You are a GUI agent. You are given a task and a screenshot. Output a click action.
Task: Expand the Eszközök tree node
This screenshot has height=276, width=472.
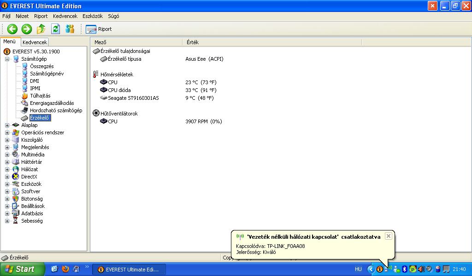[x=7, y=184]
